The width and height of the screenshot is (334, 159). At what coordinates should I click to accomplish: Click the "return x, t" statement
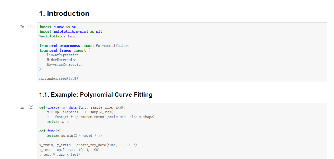pos(58,121)
